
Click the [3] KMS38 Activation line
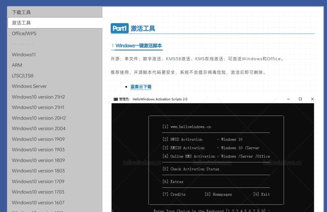[211, 148]
